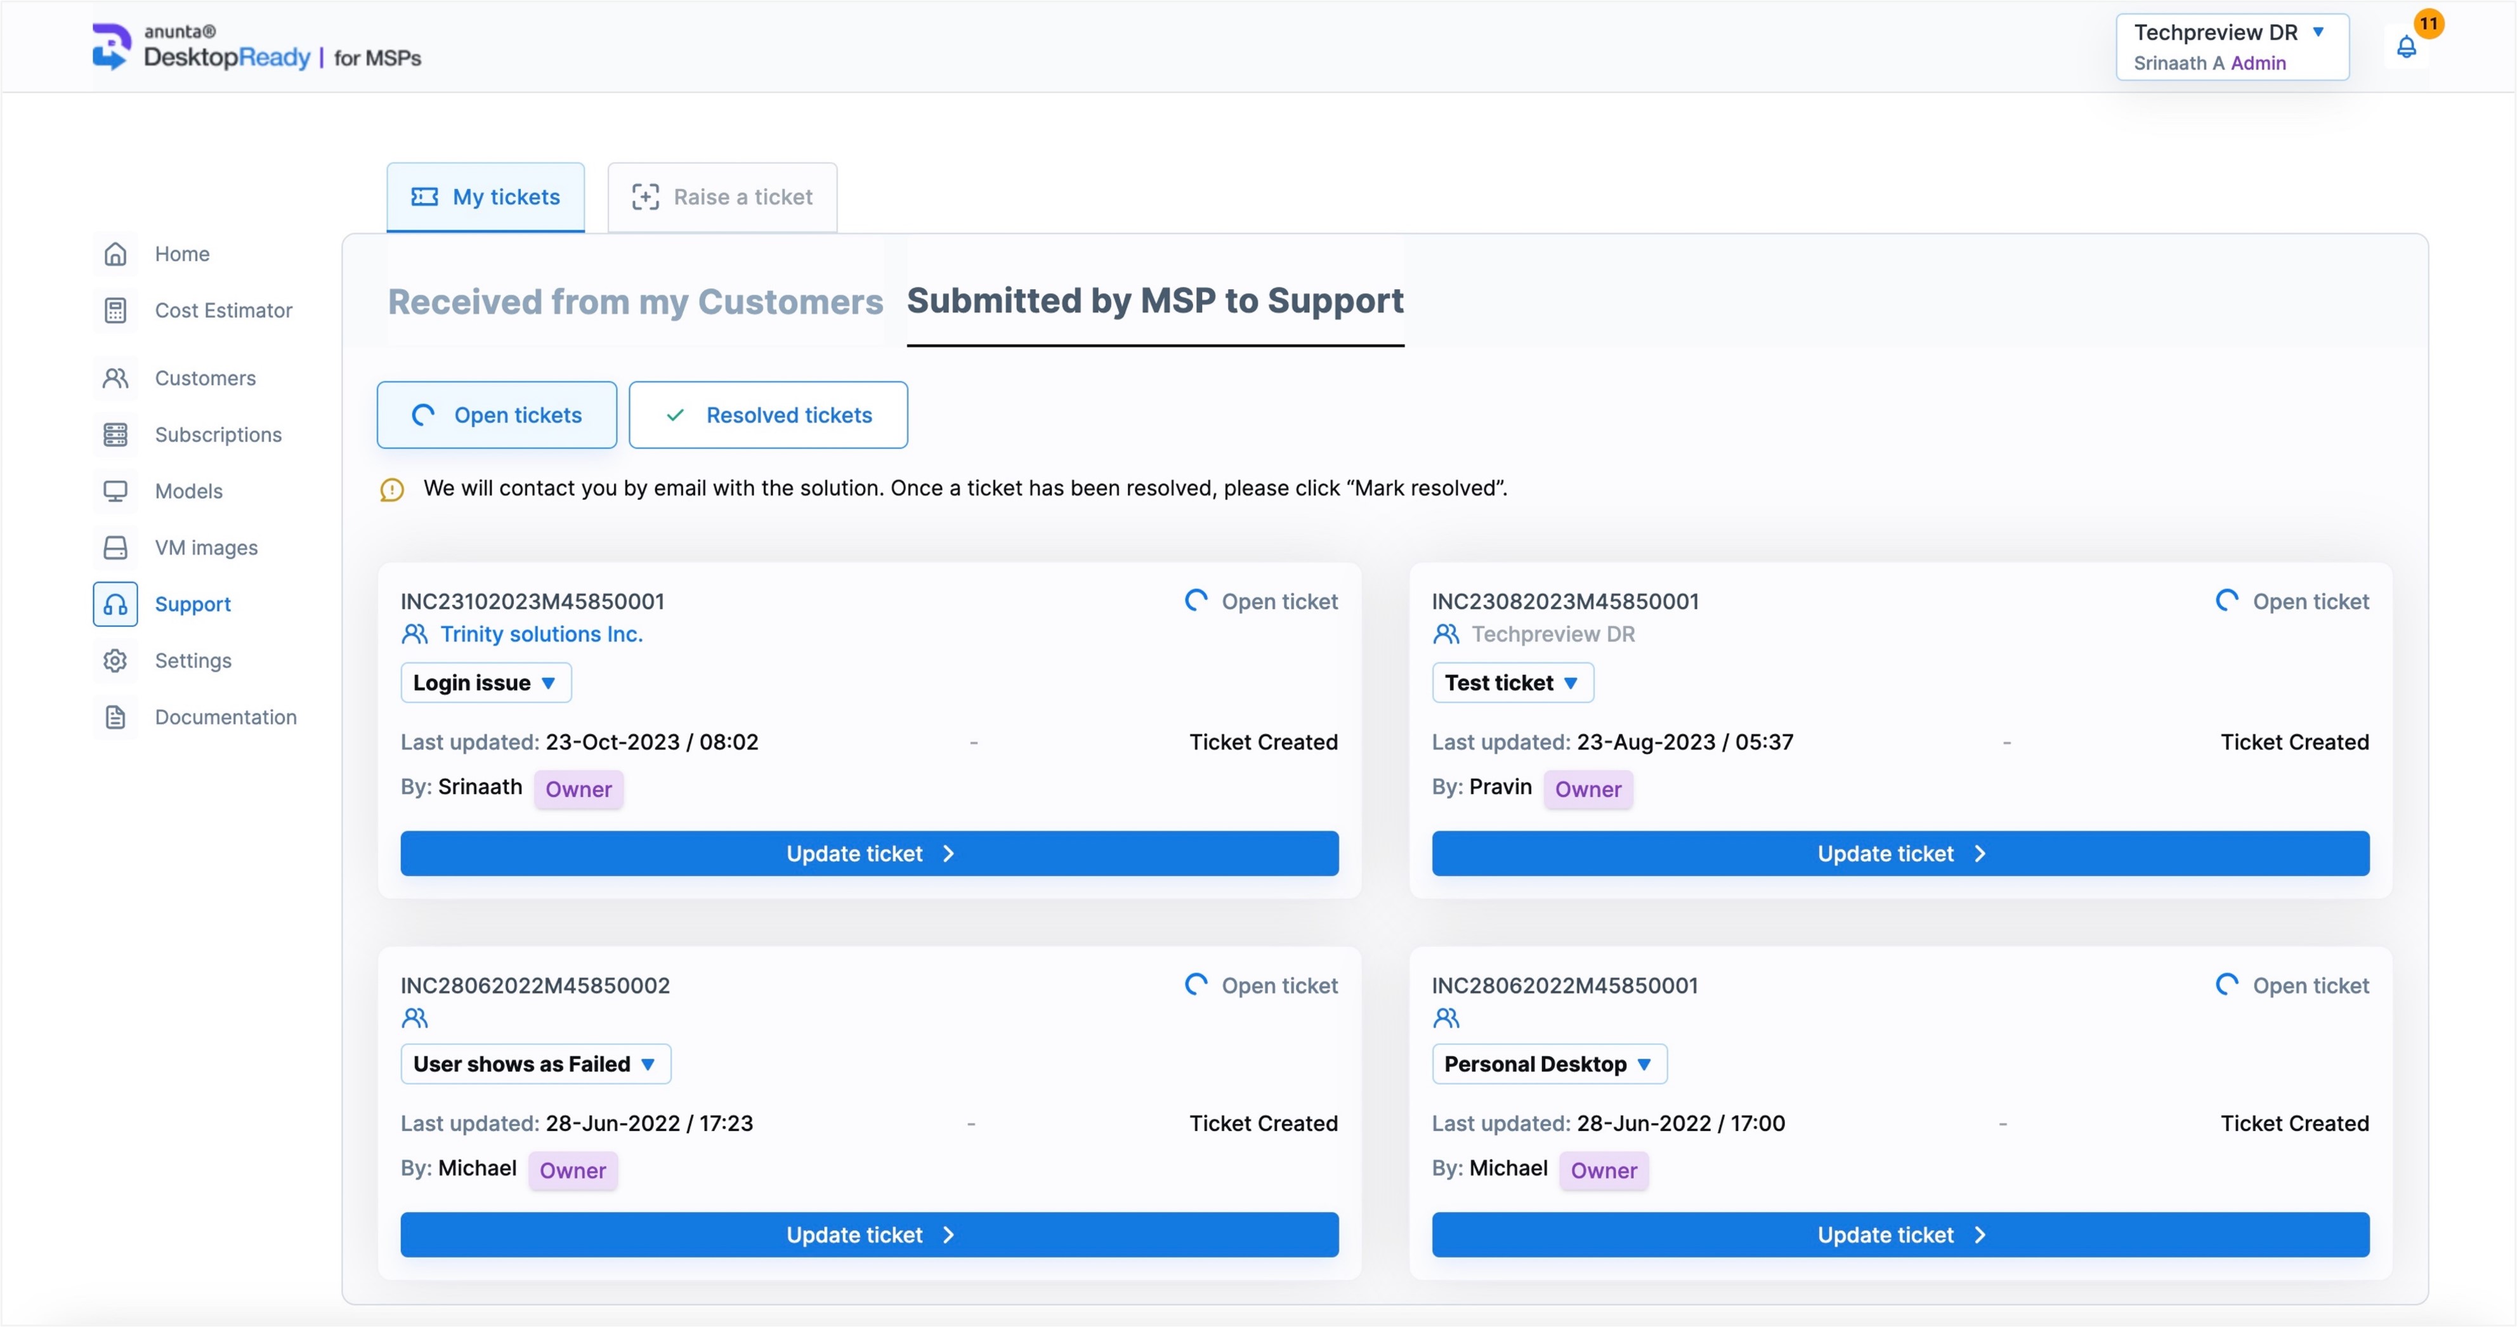
Task: Open Home via its sidebar icon
Action: pyautogui.click(x=115, y=254)
